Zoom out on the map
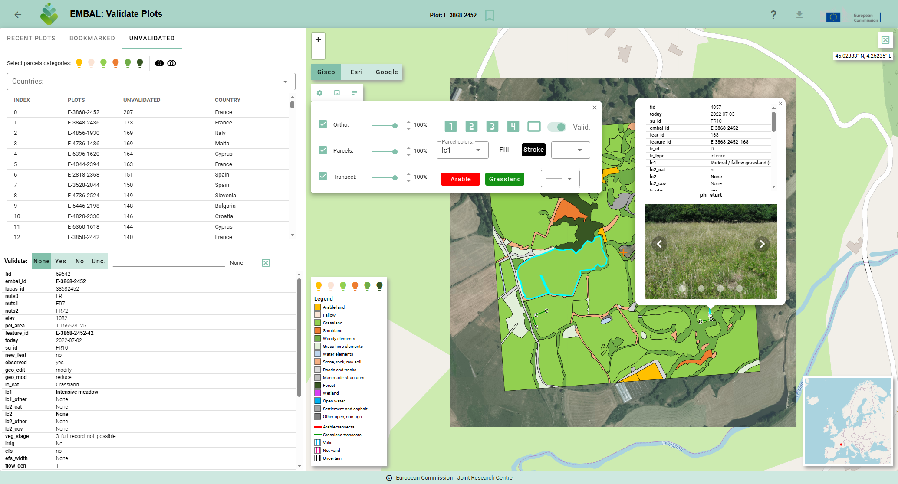This screenshot has height=484, width=898. point(318,52)
